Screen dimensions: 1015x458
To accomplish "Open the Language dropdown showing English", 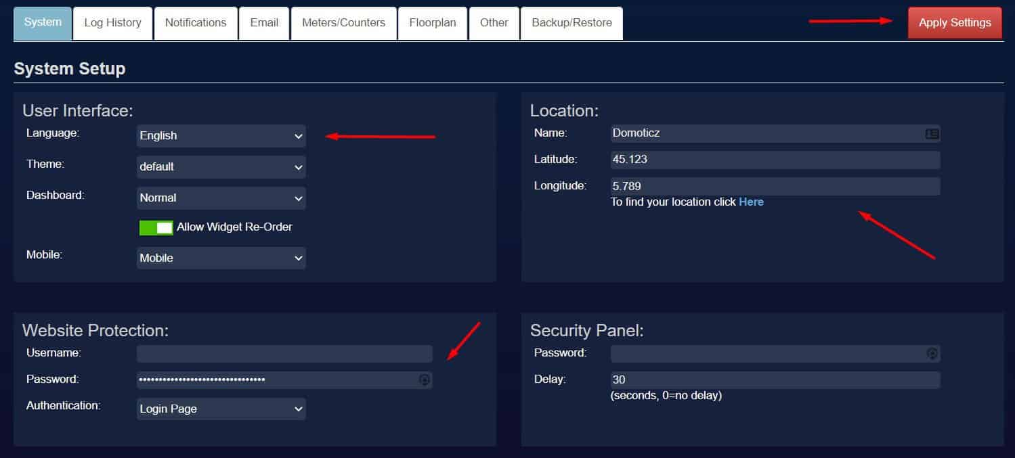I will pyautogui.click(x=221, y=135).
